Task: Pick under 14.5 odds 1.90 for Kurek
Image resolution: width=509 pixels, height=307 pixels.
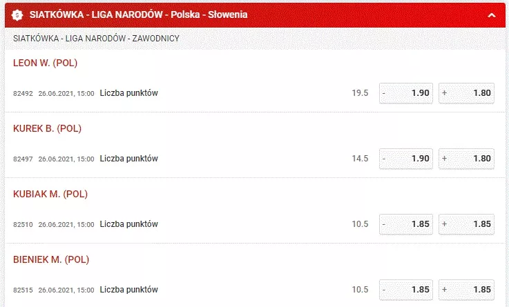Action: coord(406,159)
